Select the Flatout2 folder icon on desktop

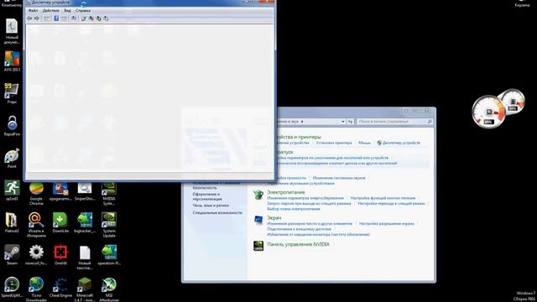click(x=12, y=222)
